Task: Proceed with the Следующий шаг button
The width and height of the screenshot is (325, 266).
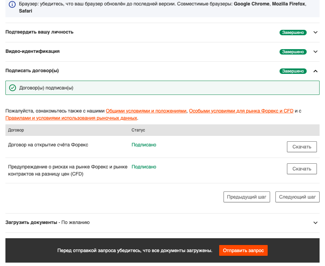Action: [297, 197]
